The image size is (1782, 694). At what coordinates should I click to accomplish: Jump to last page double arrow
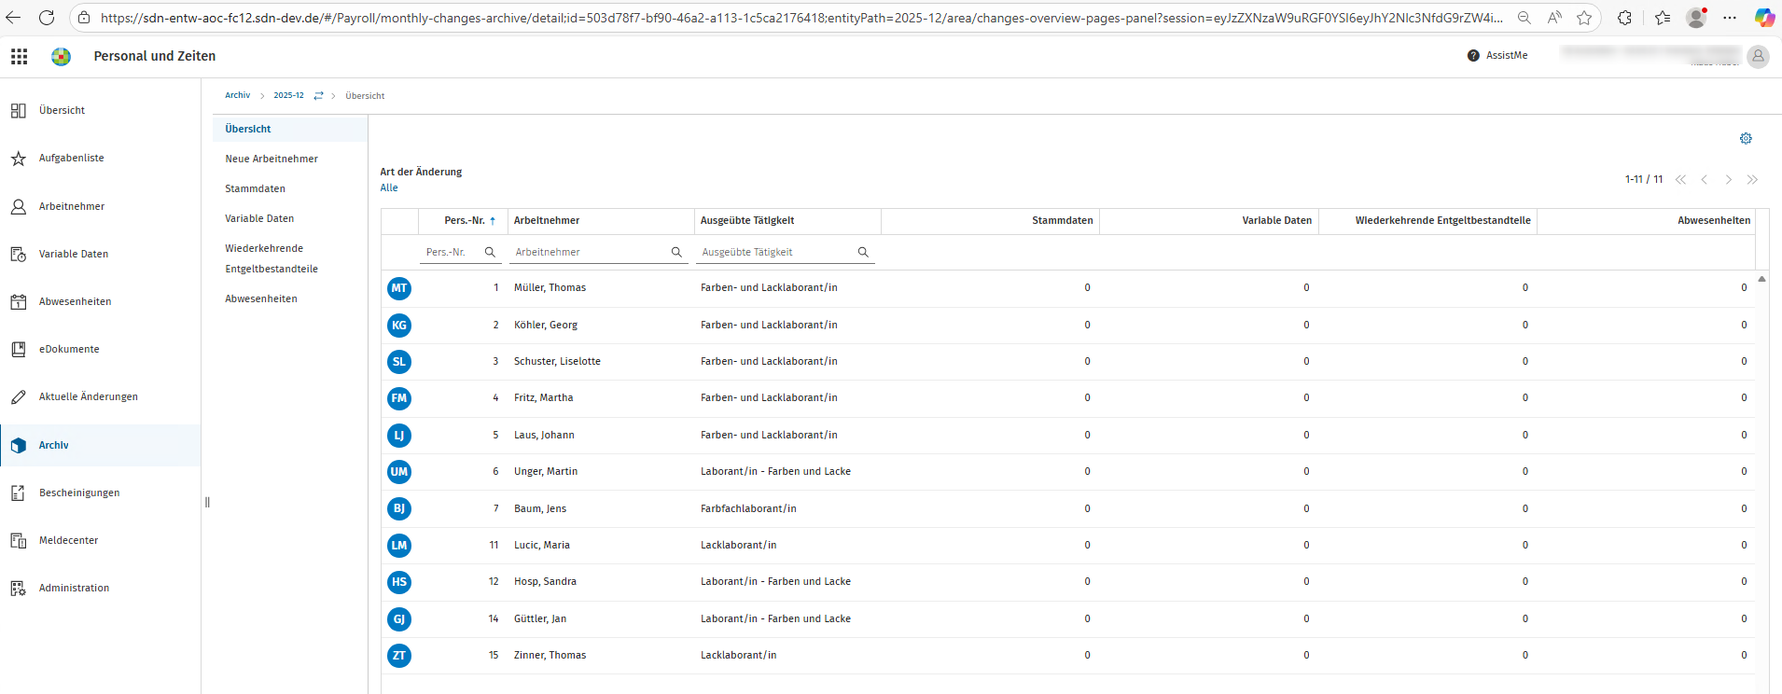coord(1752,180)
